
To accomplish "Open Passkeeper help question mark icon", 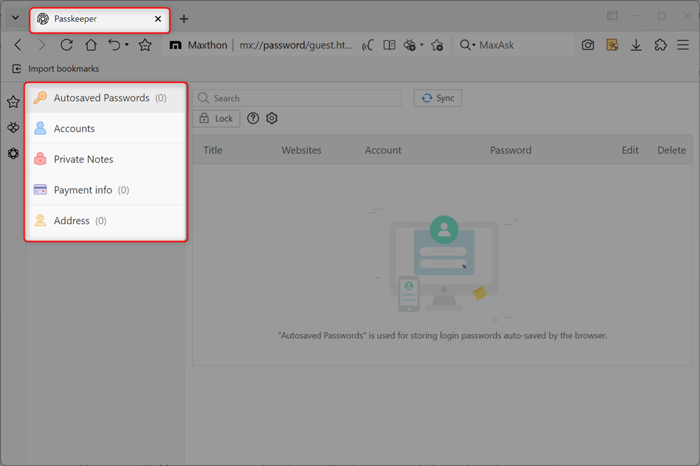I will 253,118.
